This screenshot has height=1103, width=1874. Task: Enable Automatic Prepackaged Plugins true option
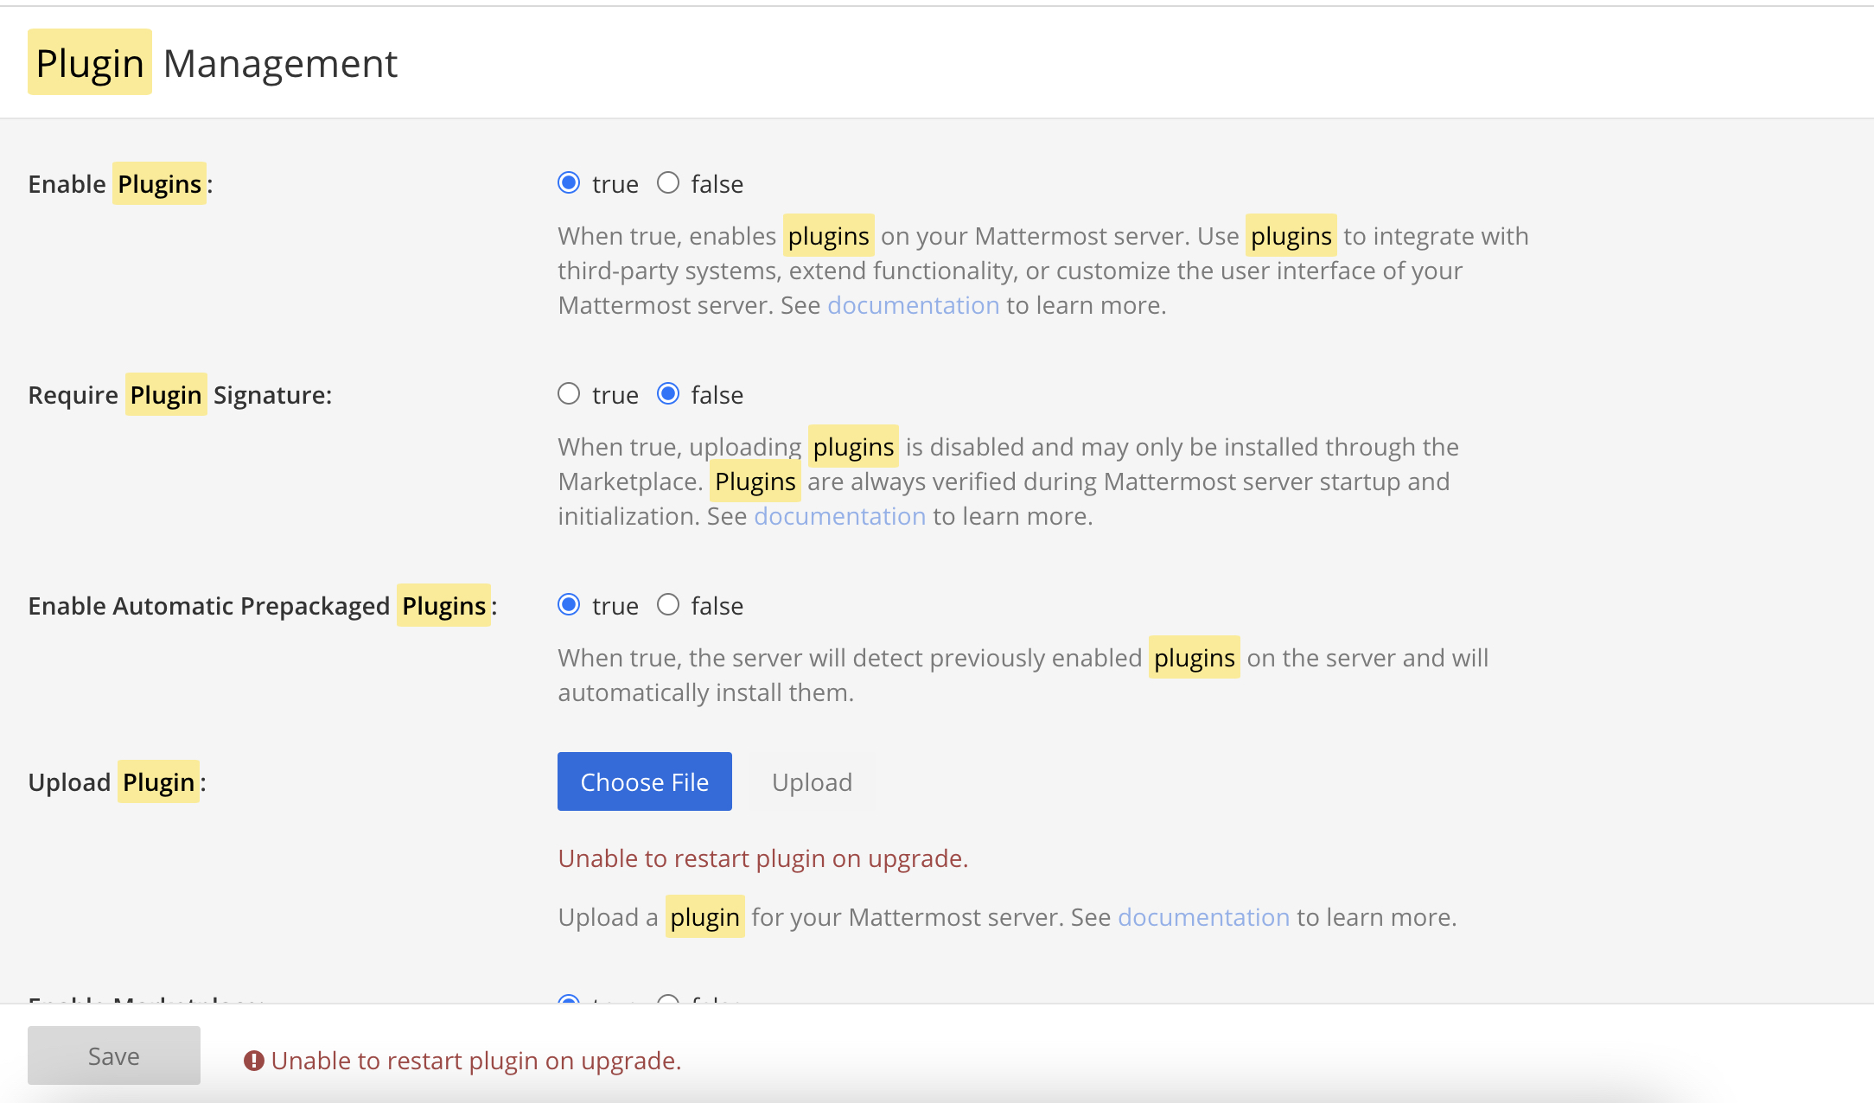pos(569,605)
